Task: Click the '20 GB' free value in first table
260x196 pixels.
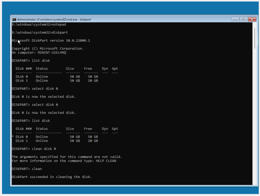Action: [93, 81]
